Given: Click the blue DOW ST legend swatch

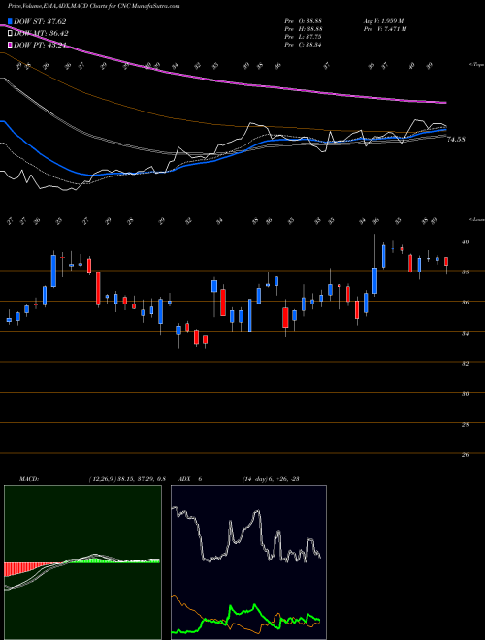Looking at the screenshot, I should pyautogui.click(x=10, y=21).
